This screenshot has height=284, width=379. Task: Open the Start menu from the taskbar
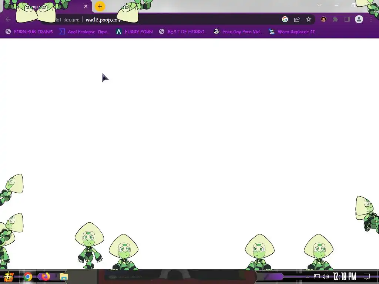(x=9, y=277)
